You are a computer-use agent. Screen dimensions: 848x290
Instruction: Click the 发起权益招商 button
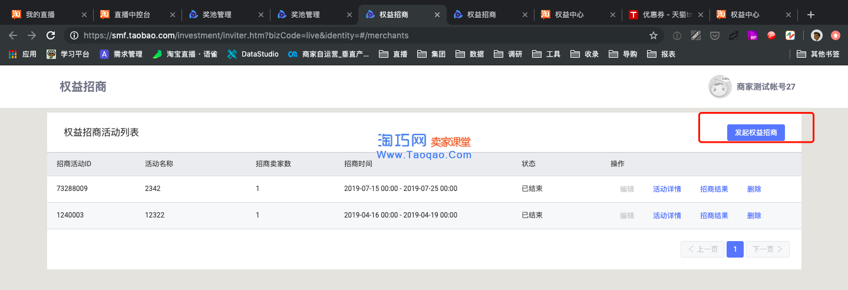(756, 133)
